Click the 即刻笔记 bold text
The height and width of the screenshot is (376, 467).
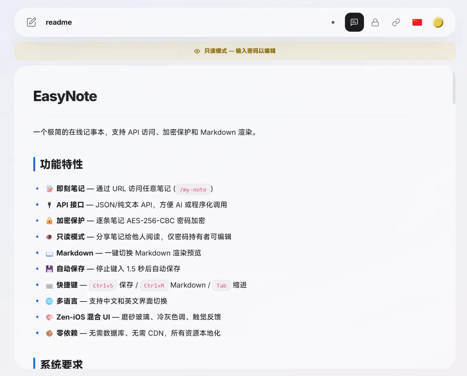pyautogui.click(x=70, y=189)
